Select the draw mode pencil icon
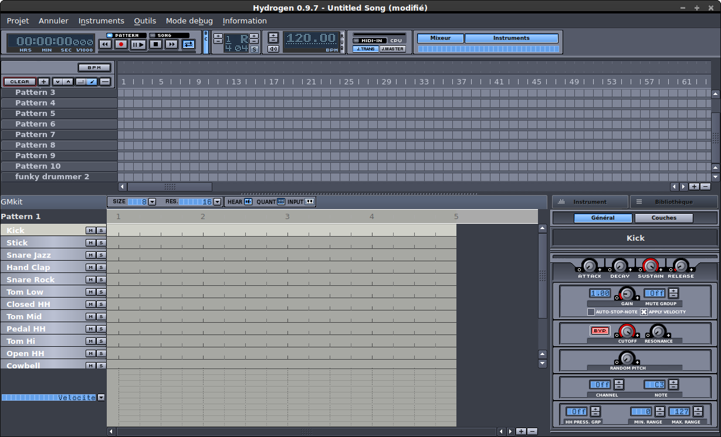 click(92, 81)
